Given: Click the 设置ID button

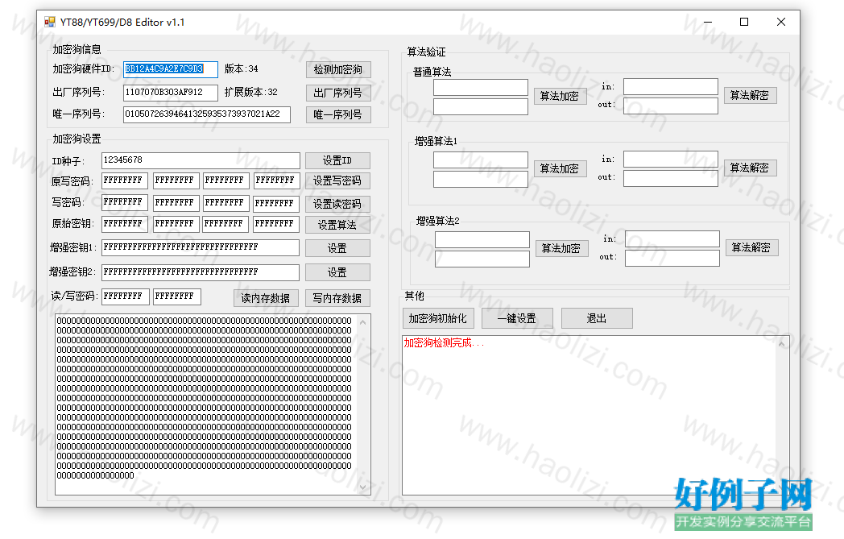Looking at the screenshot, I should tap(337, 160).
